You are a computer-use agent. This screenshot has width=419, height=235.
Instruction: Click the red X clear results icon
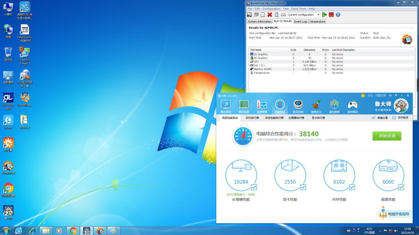coord(270,15)
